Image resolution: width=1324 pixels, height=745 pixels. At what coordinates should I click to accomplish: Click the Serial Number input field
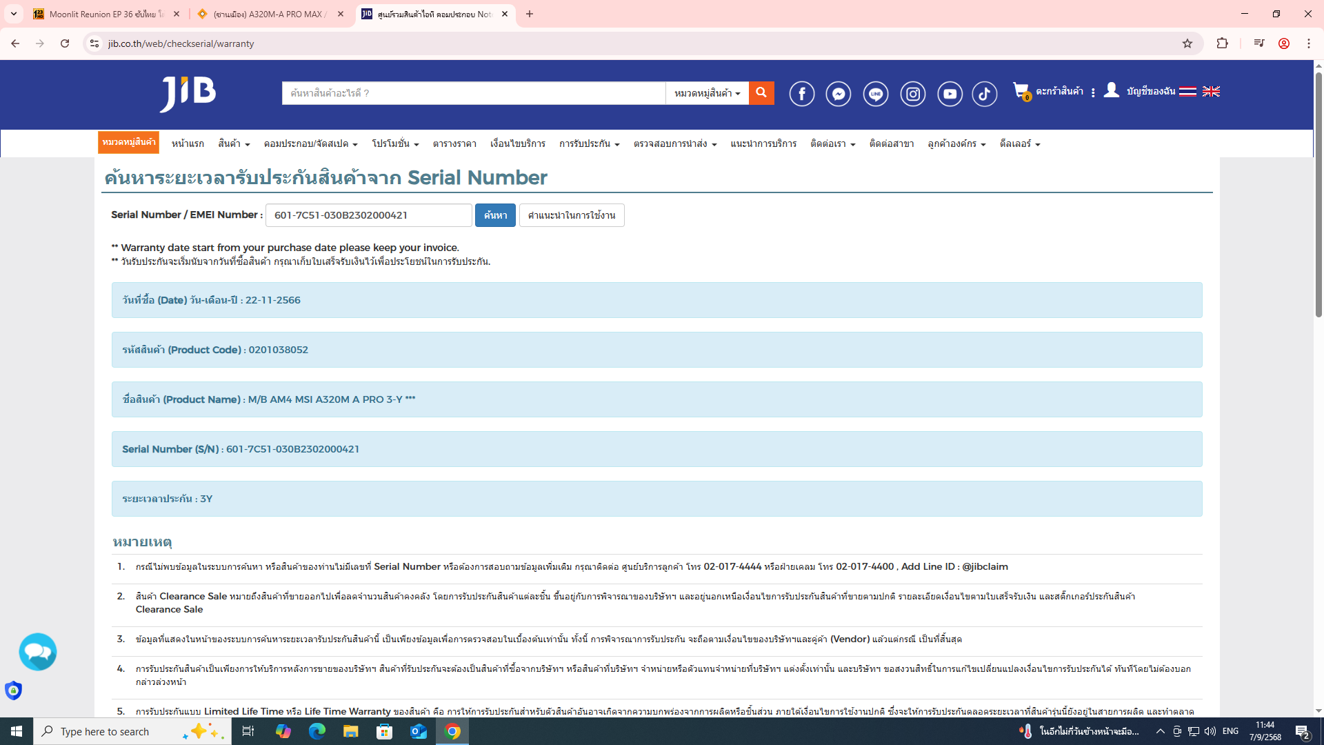(x=369, y=215)
